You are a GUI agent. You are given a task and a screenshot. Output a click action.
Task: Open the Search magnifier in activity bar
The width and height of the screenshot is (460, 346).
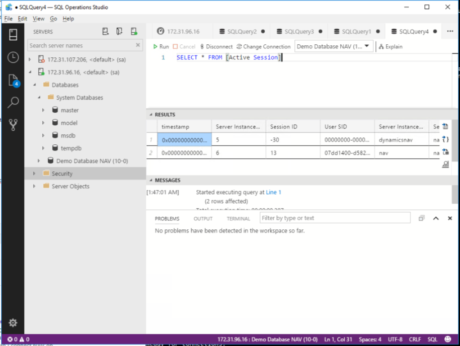[13, 103]
